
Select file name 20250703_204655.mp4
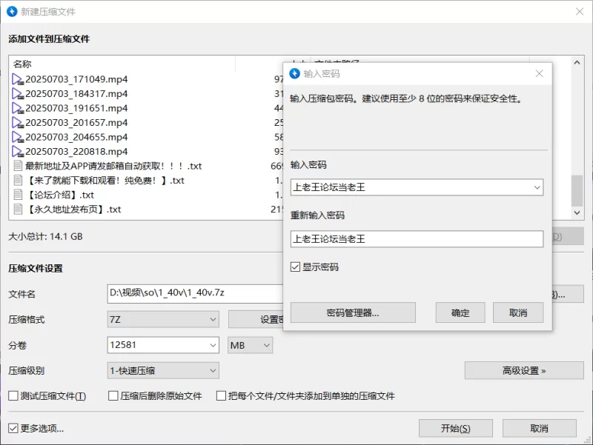[76, 137]
